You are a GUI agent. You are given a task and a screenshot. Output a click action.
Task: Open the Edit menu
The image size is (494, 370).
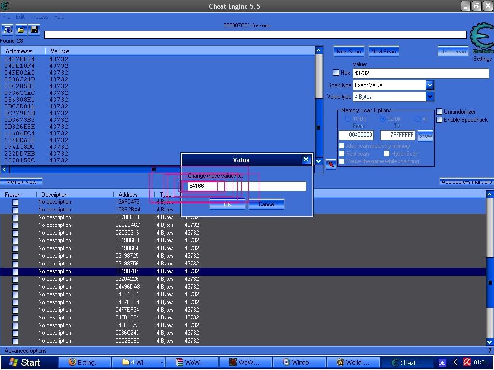click(x=20, y=17)
